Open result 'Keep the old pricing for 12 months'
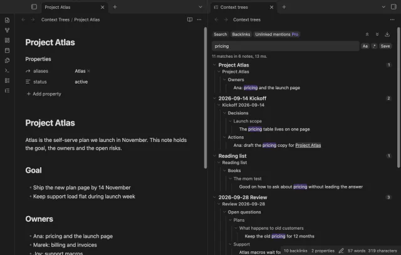The image size is (401, 255). point(279,236)
